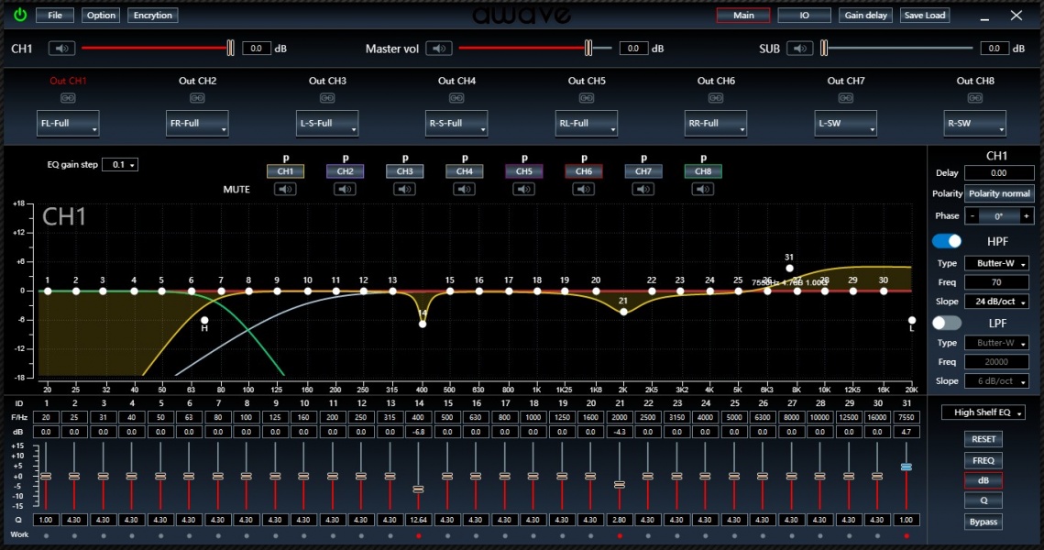Expand the EQ gain step dropdown
The width and height of the screenshot is (1044, 550).
click(x=120, y=165)
